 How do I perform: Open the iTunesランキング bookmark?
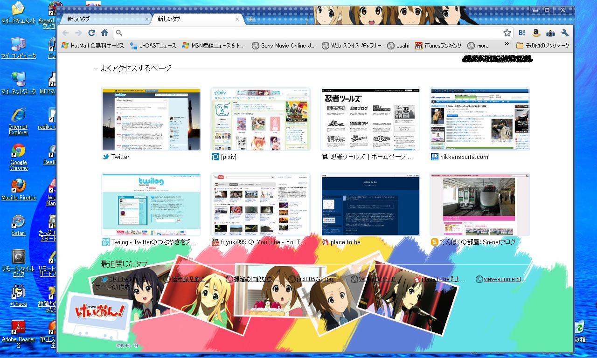pyautogui.click(x=438, y=46)
